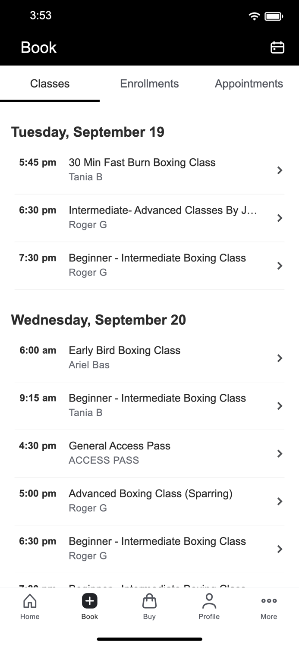Screen dimensions: 299x647
Task: Open the calendar icon in the header
Action: coord(277,47)
